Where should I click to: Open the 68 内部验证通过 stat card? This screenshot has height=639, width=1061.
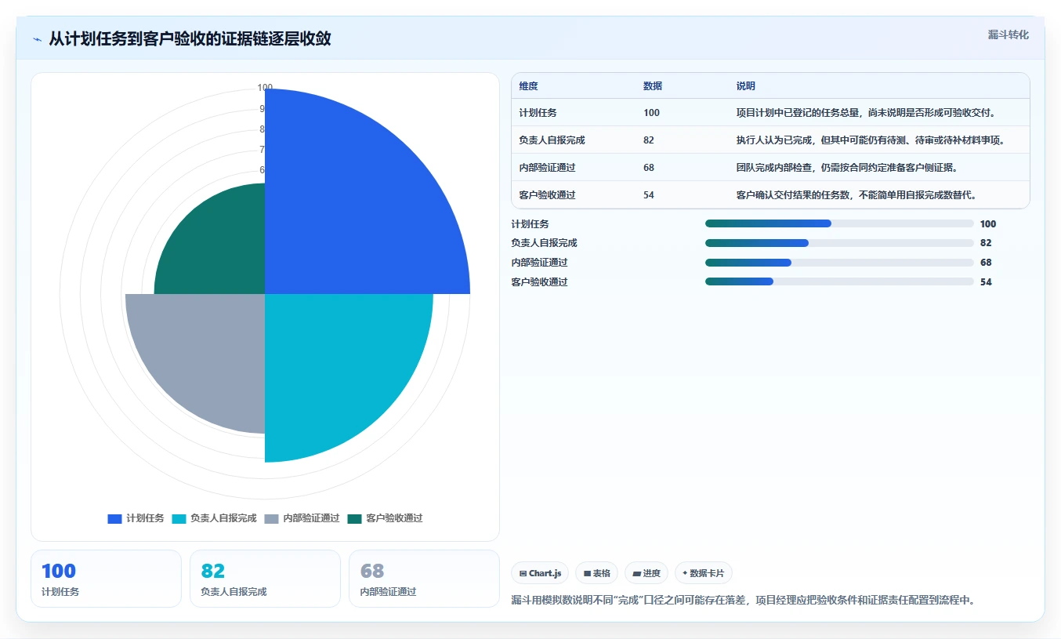424,579
